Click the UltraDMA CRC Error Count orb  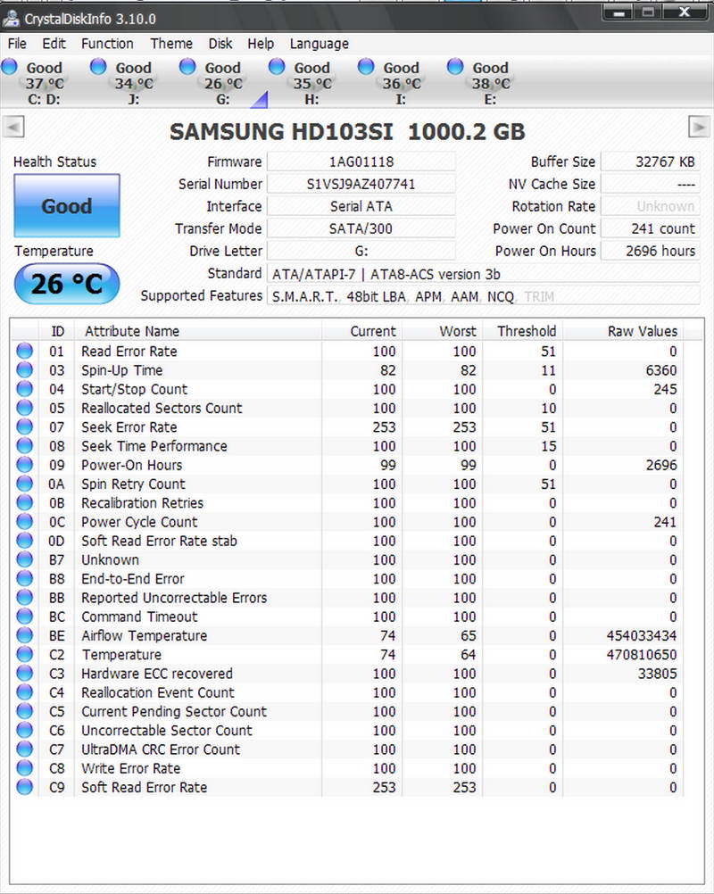tap(24, 749)
